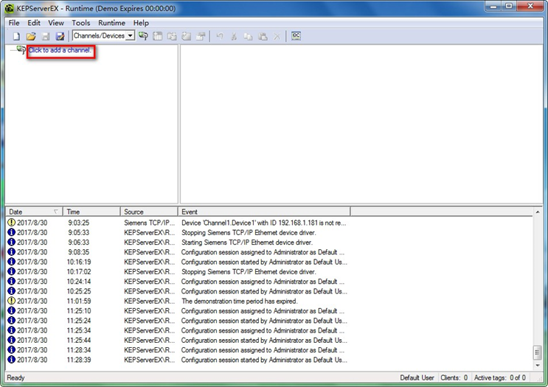Click the event log scrollbar thumb
The image size is (548, 387).
[538, 352]
